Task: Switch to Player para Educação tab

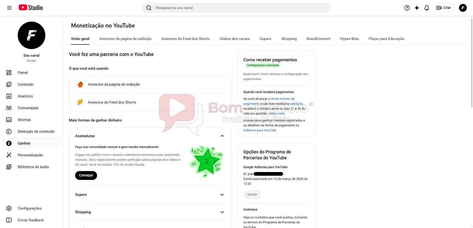Action: point(386,39)
